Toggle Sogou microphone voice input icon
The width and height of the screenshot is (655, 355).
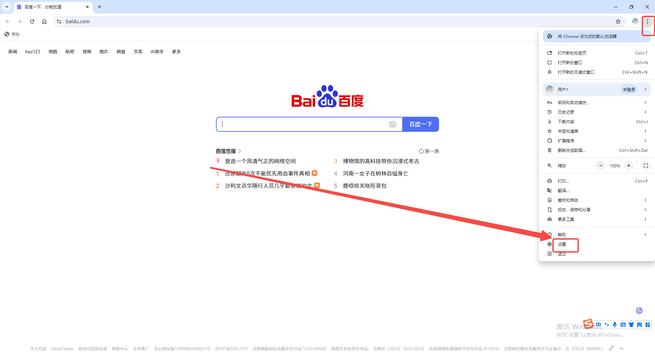point(615,325)
